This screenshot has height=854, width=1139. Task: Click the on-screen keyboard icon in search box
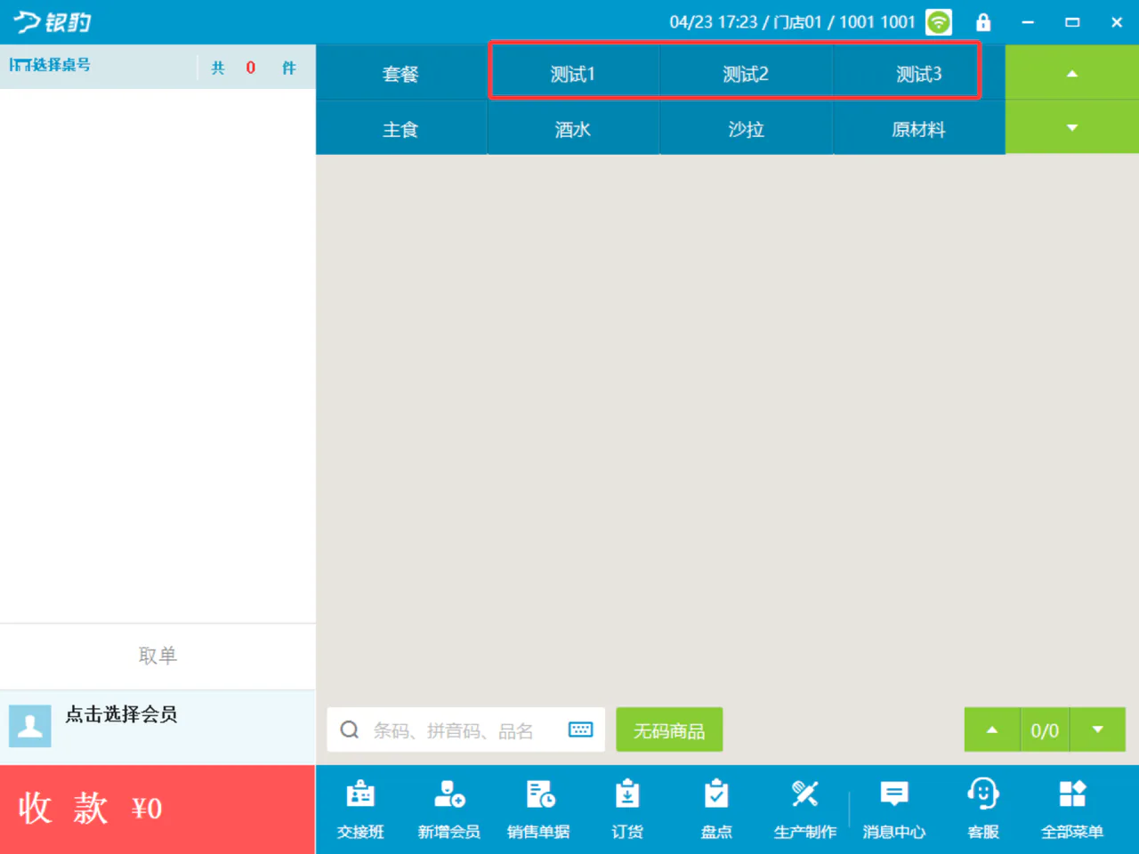coord(581,729)
